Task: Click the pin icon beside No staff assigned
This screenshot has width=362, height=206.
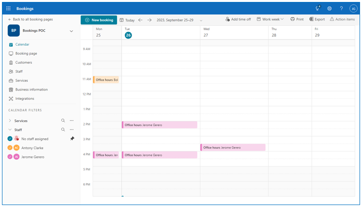Action: (72, 139)
